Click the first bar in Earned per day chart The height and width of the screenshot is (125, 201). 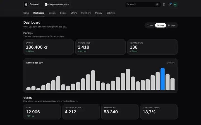[x=28, y=89]
